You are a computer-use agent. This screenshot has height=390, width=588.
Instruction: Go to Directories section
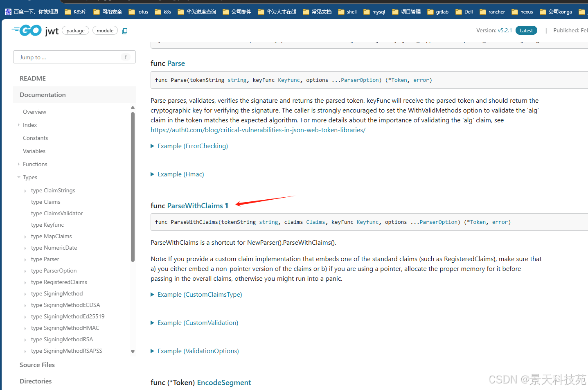[x=36, y=381]
